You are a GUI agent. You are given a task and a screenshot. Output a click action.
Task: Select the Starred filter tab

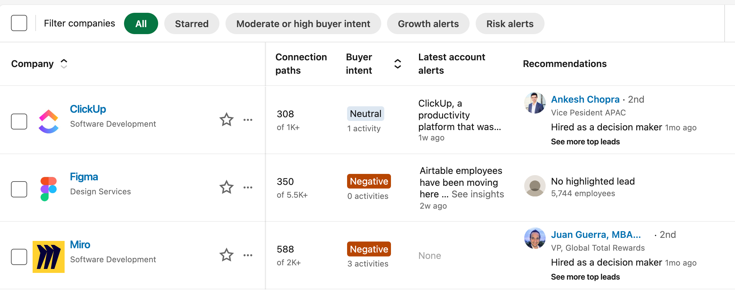pyautogui.click(x=192, y=23)
